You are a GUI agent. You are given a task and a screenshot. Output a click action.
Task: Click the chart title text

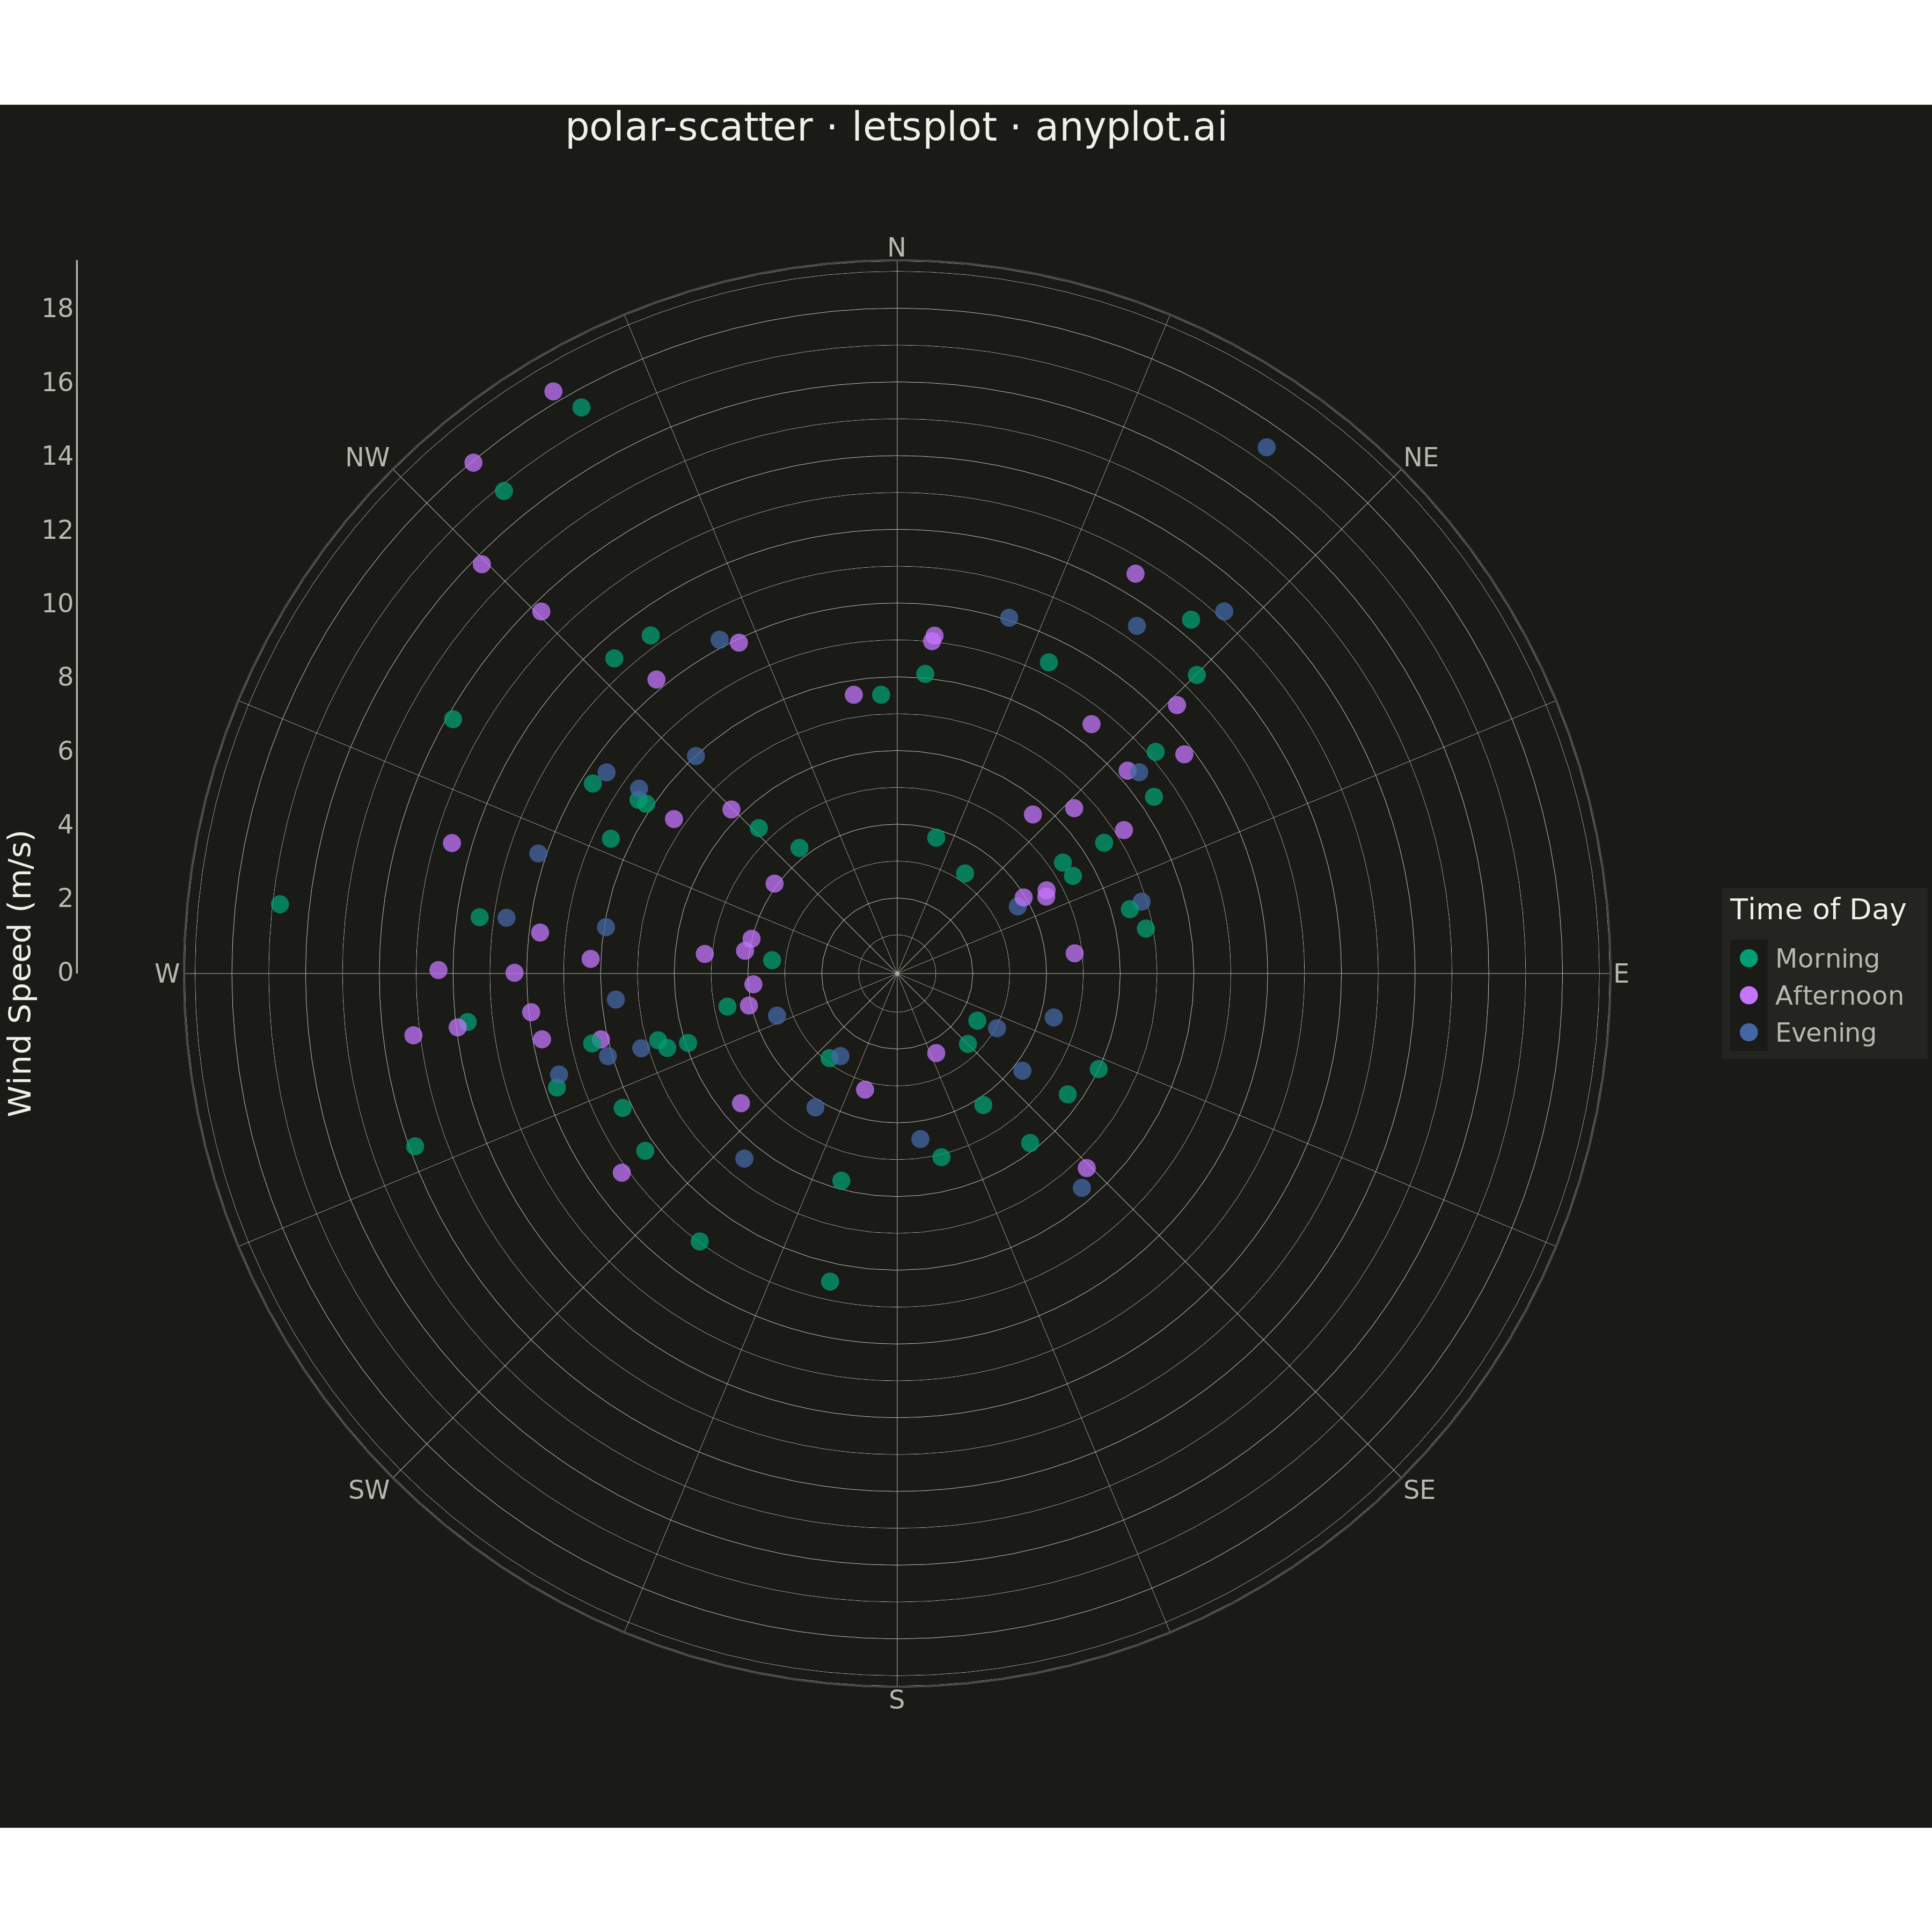896,128
